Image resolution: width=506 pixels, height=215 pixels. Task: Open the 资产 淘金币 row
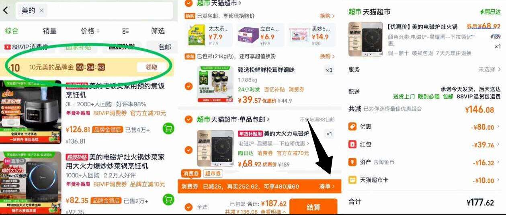point(425,162)
